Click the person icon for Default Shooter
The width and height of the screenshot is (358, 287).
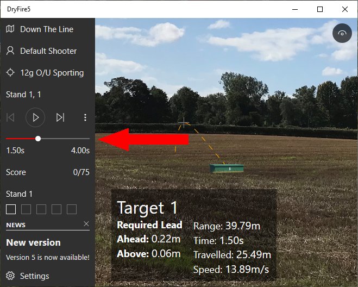[10, 51]
